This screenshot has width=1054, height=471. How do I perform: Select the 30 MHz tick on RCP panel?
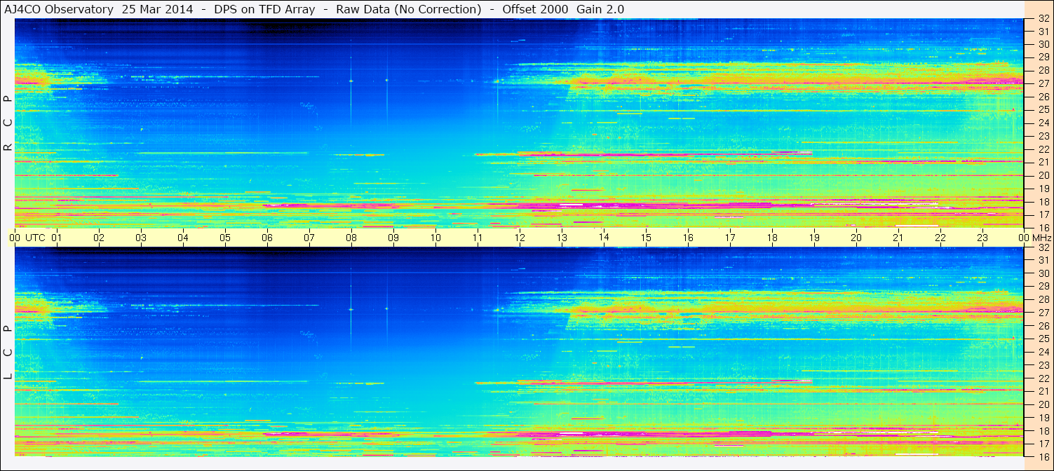point(1043,44)
